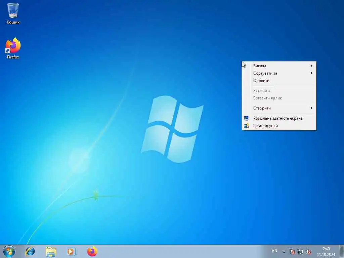Open the clock showing 2:40
This screenshot has height=258, width=344.
(x=326, y=252)
